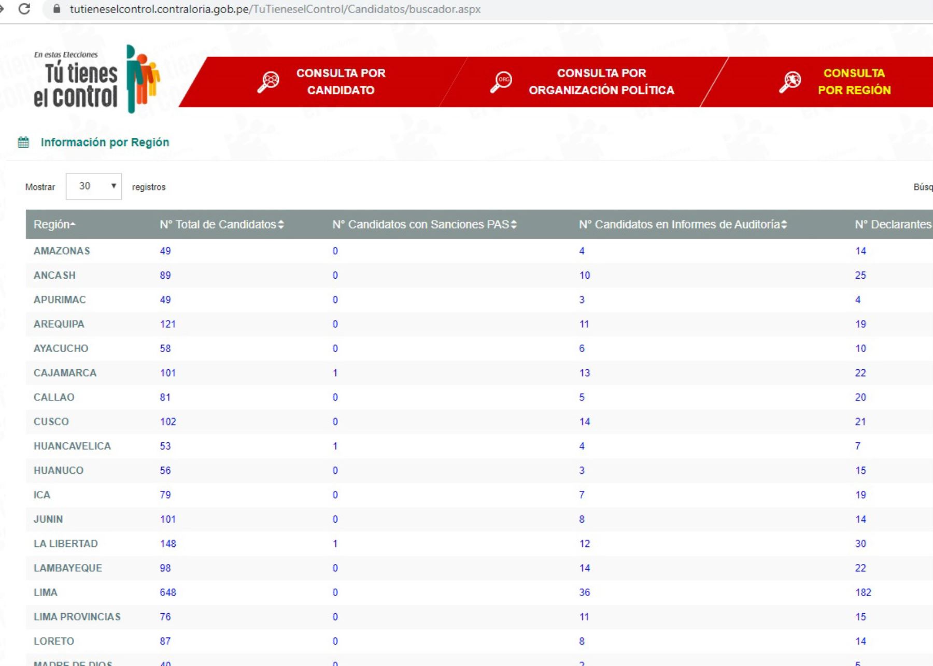Click the magnifier icon beside Consulta por Región
The width and height of the screenshot is (933, 666).
(790, 81)
